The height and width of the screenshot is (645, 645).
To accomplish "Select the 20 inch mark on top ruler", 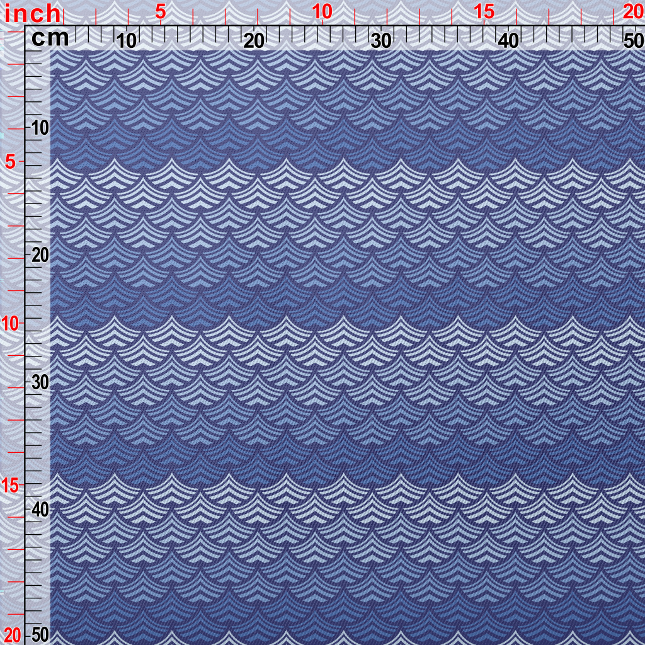I will coord(632,11).
